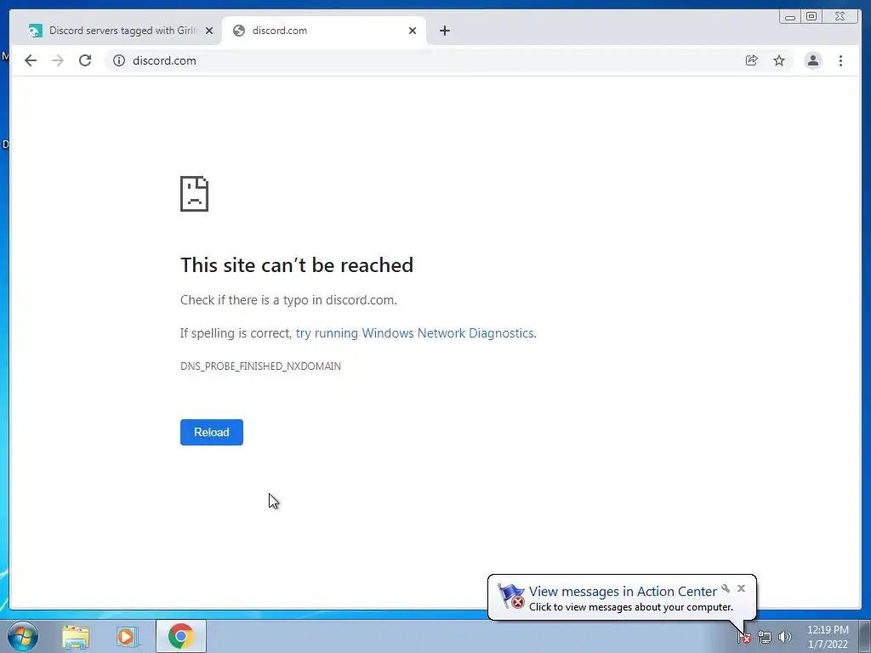Click the Chrome taskbar icon
Viewport: 871px width, 653px height.
(180, 636)
